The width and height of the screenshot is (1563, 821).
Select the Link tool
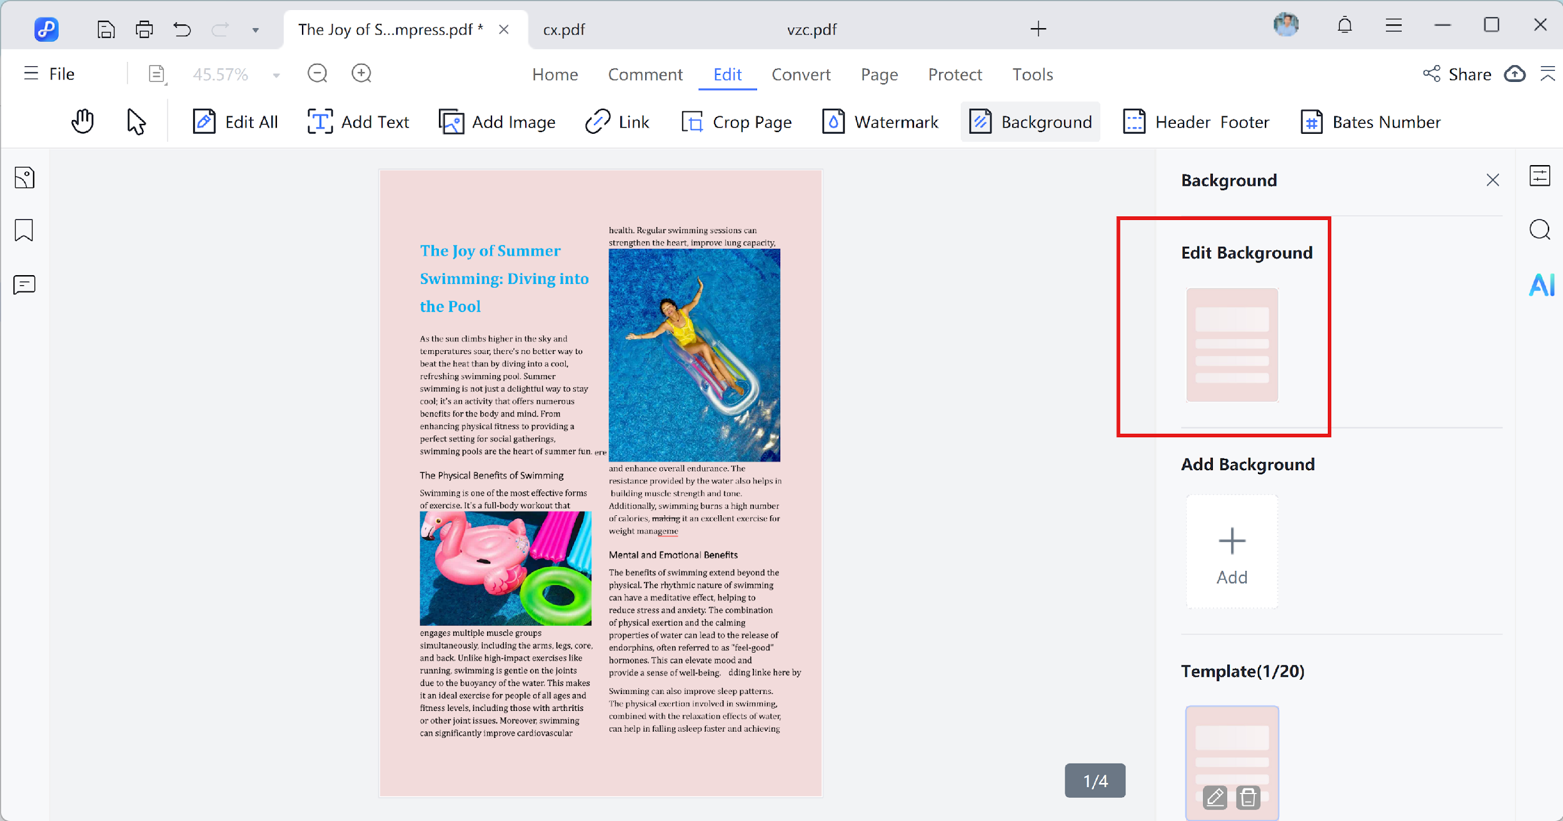pyautogui.click(x=618, y=121)
